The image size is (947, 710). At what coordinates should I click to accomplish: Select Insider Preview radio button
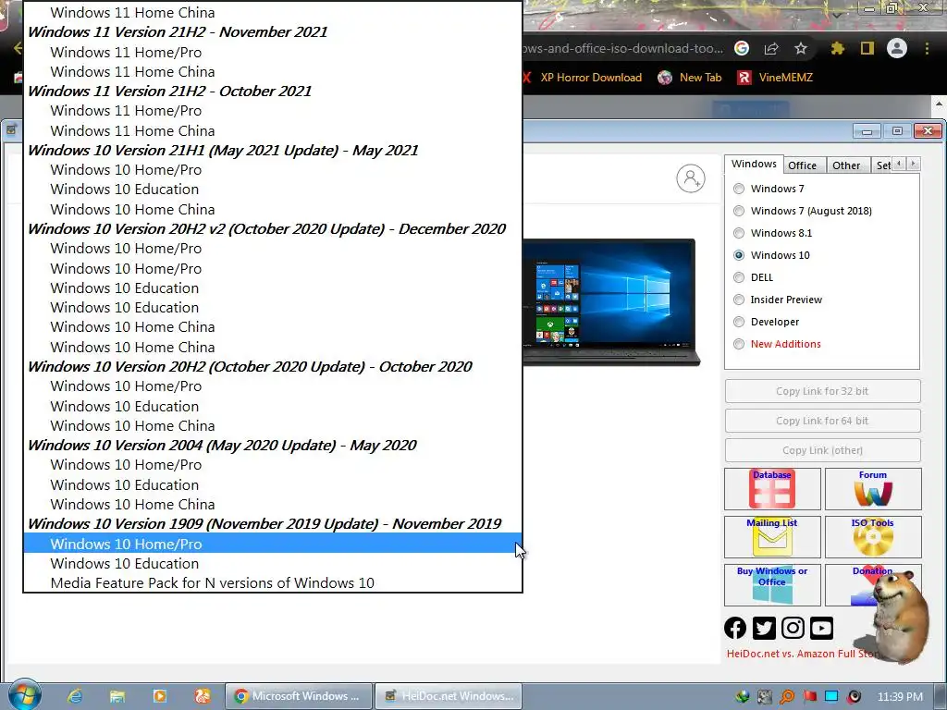coord(739,300)
